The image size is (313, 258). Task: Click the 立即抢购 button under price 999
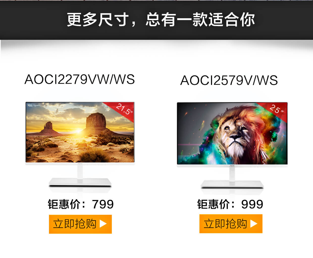tap(231, 224)
